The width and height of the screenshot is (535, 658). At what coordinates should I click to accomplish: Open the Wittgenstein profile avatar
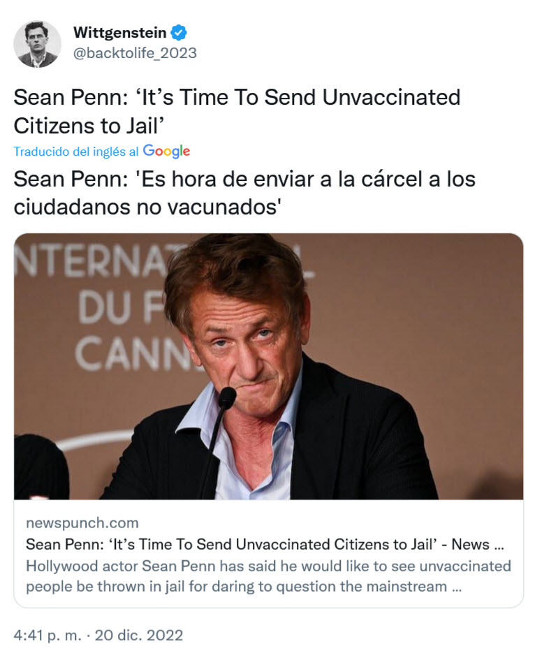tap(37, 44)
